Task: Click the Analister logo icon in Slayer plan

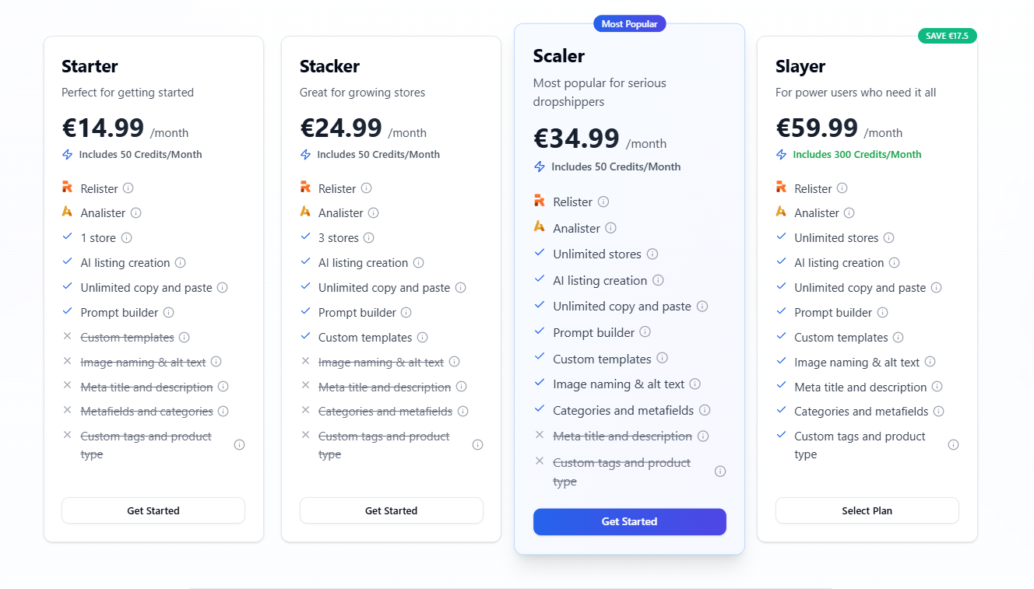Action: pyautogui.click(x=781, y=212)
